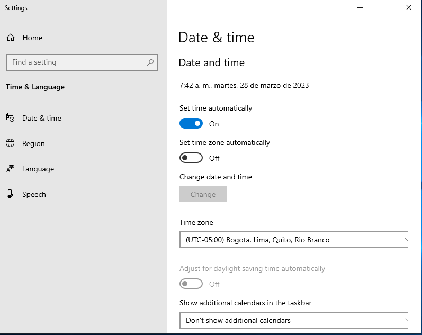Minimize the Settings window
The image size is (422, 335).
point(360,7)
